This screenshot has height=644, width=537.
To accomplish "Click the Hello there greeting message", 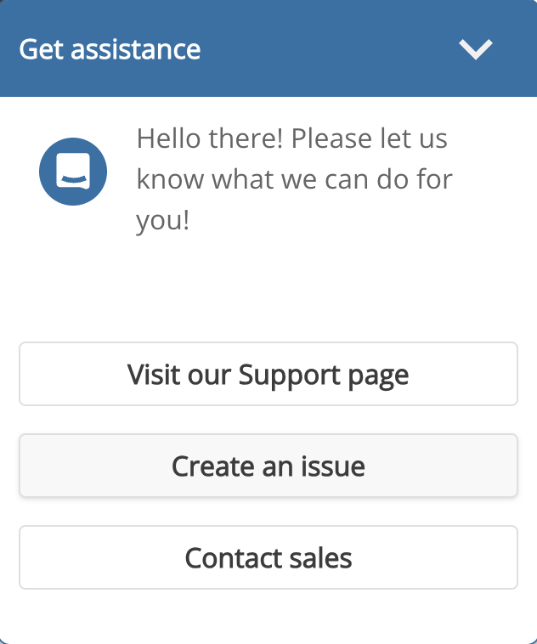I will (294, 179).
